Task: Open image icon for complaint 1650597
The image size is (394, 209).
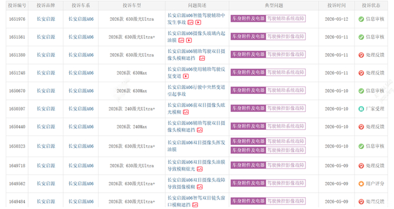Action: click(186, 112)
